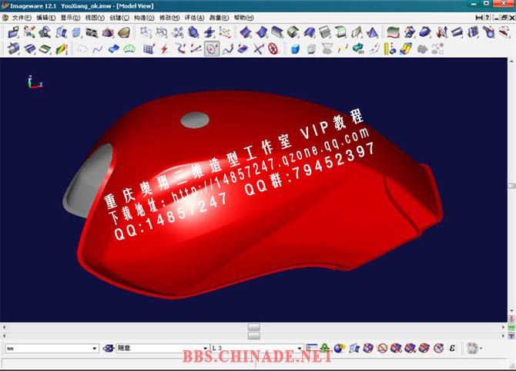Toggle the blue sphere shading icon
This screenshot has width=516, height=371.
pyautogui.click(x=340, y=349)
